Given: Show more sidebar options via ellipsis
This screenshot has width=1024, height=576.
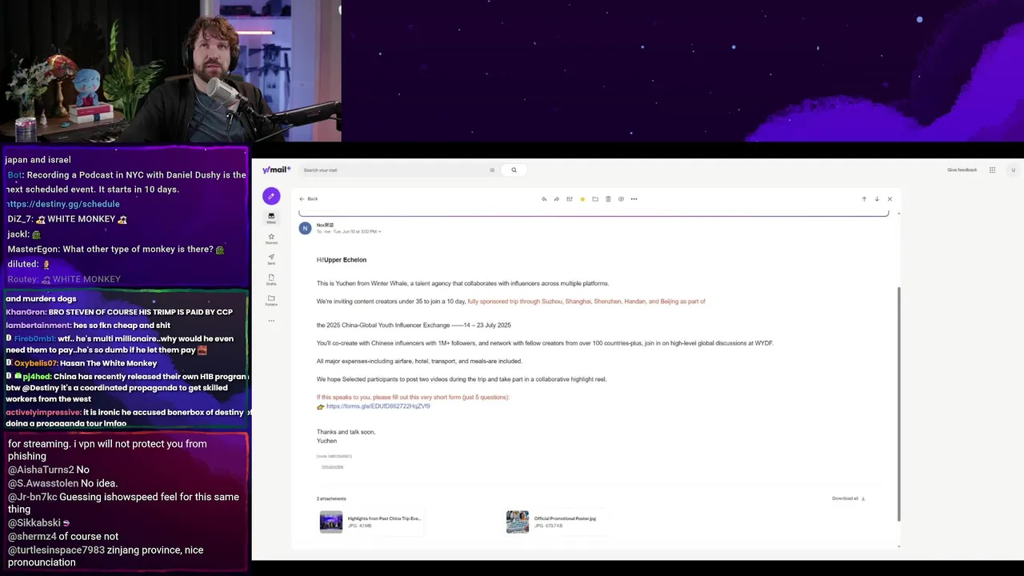Looking at the screenshot, I should [271, 321].
